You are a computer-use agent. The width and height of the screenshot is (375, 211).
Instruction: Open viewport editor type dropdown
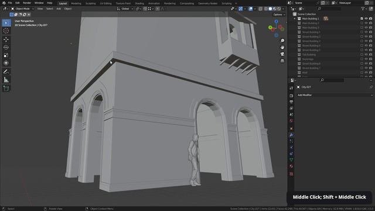point(5,9)
